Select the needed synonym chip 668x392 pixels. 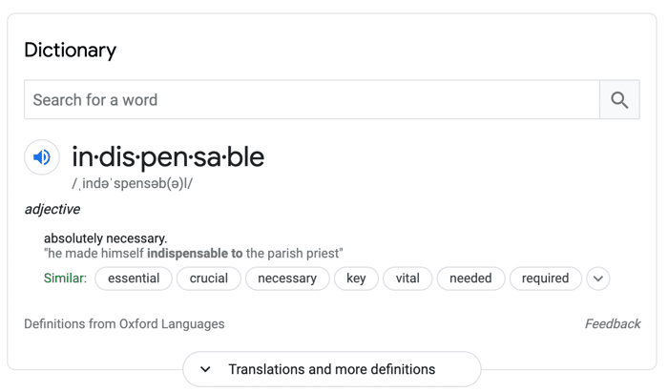coord(470,279)
